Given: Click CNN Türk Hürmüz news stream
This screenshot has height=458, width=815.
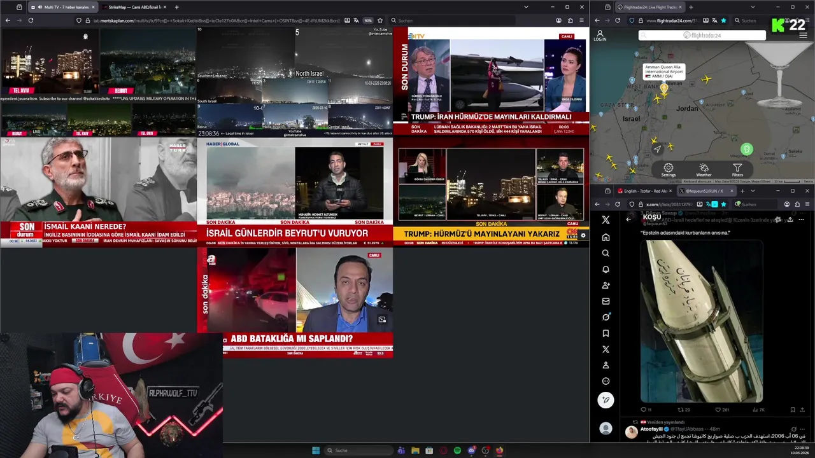Looking at the screenshot, I should pyautogui.click(x=491, y=192).
